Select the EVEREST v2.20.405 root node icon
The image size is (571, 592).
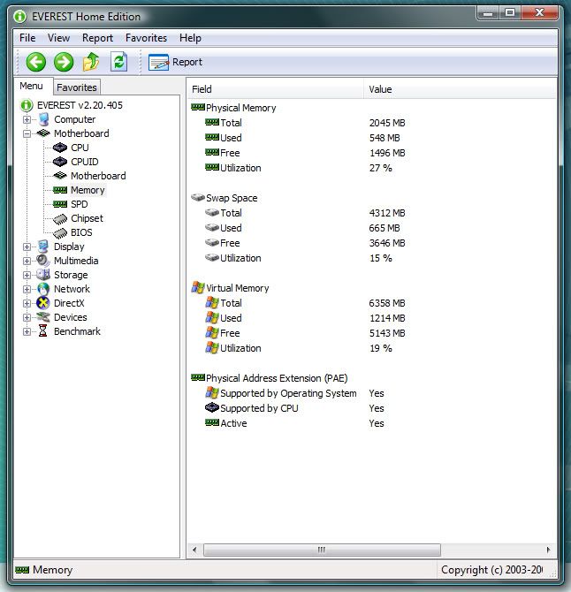click(x=27, y=105)
